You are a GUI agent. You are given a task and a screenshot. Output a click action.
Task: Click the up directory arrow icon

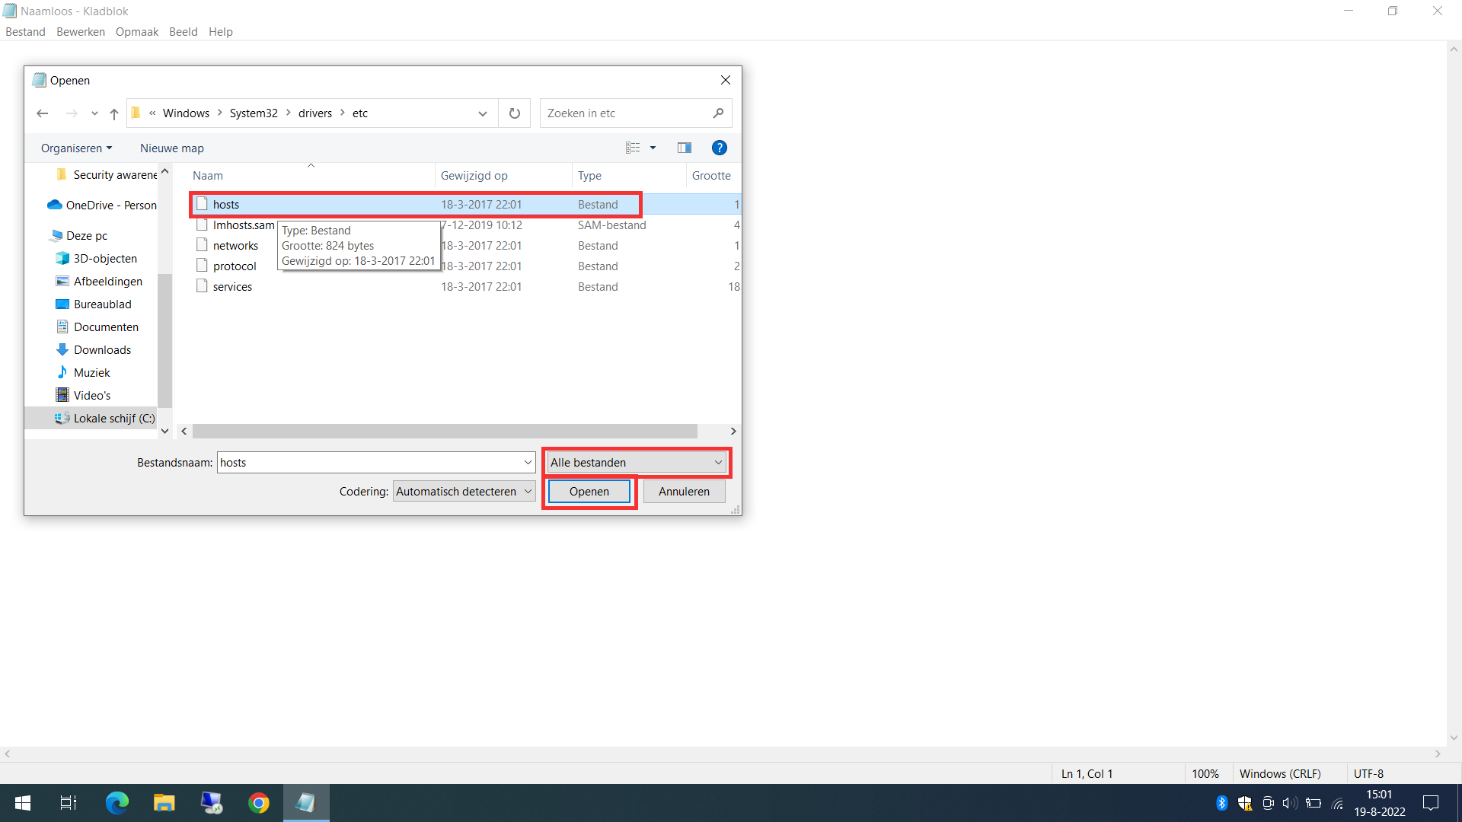(113, 113)
